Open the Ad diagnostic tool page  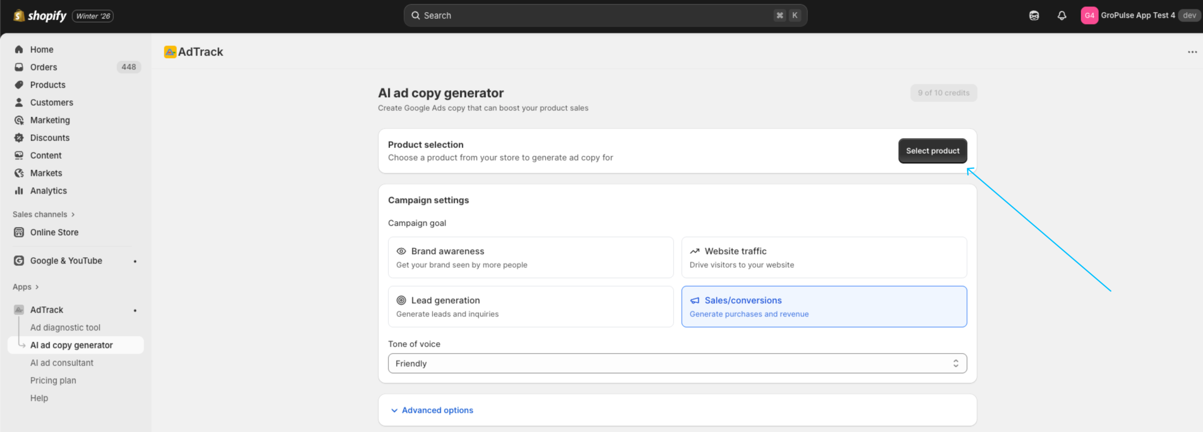[65, 328]
